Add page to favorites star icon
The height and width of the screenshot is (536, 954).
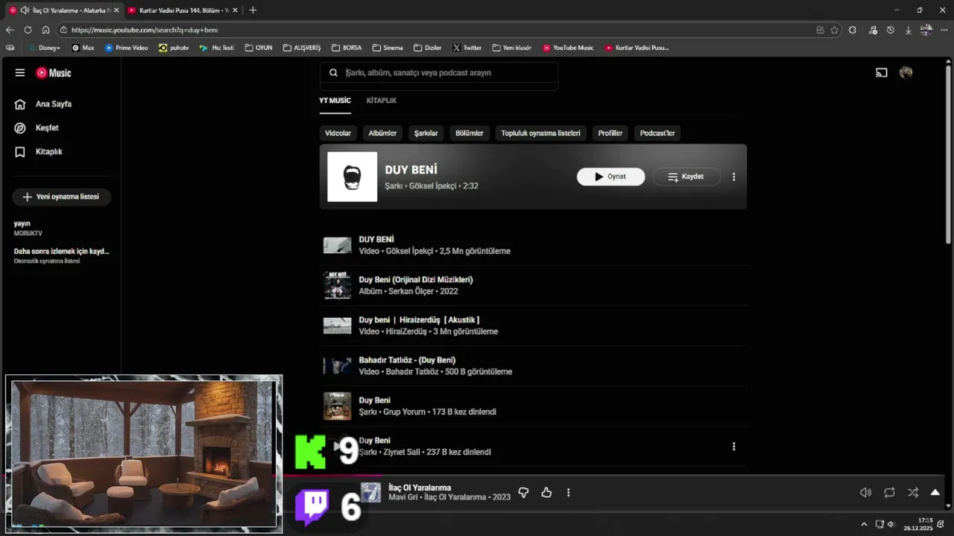coord(835,30)
